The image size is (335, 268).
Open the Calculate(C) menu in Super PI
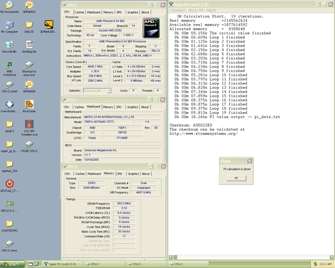point(178,10)
